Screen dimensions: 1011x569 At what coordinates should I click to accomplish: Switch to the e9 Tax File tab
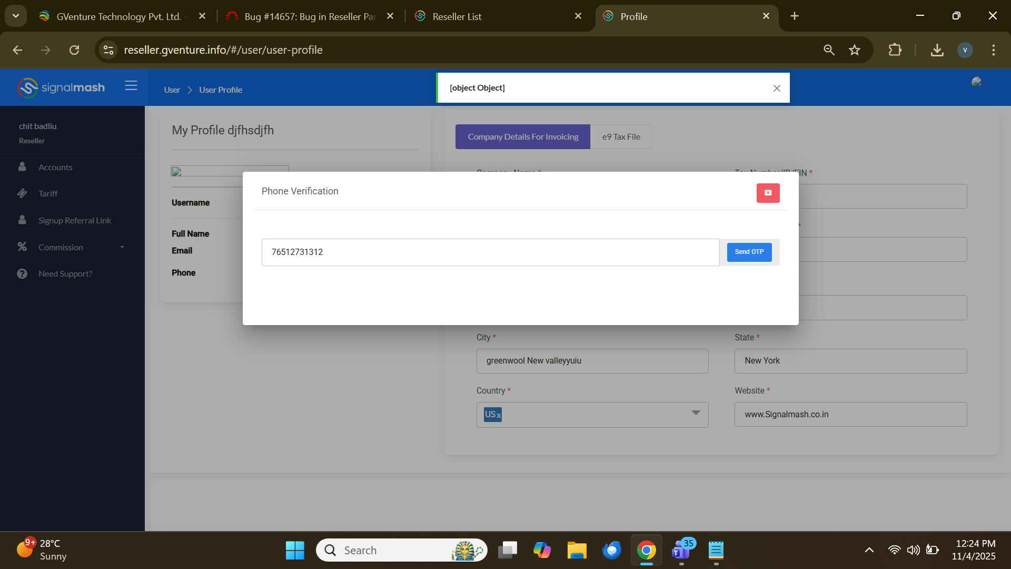tap(621, 137)
